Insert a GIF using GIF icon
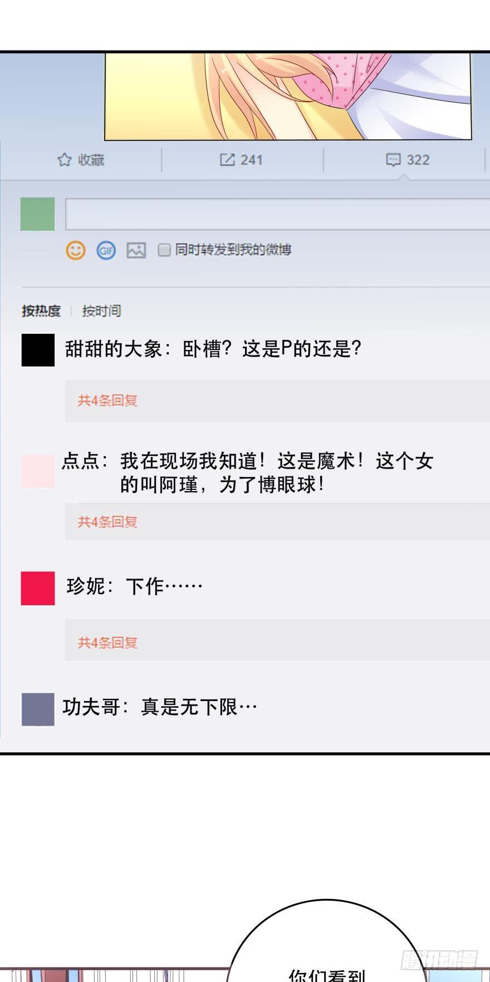This screenshot has width=490, height=982. (106, 250)
